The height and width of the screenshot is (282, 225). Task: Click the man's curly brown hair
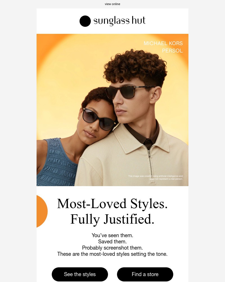coord(136,67)
